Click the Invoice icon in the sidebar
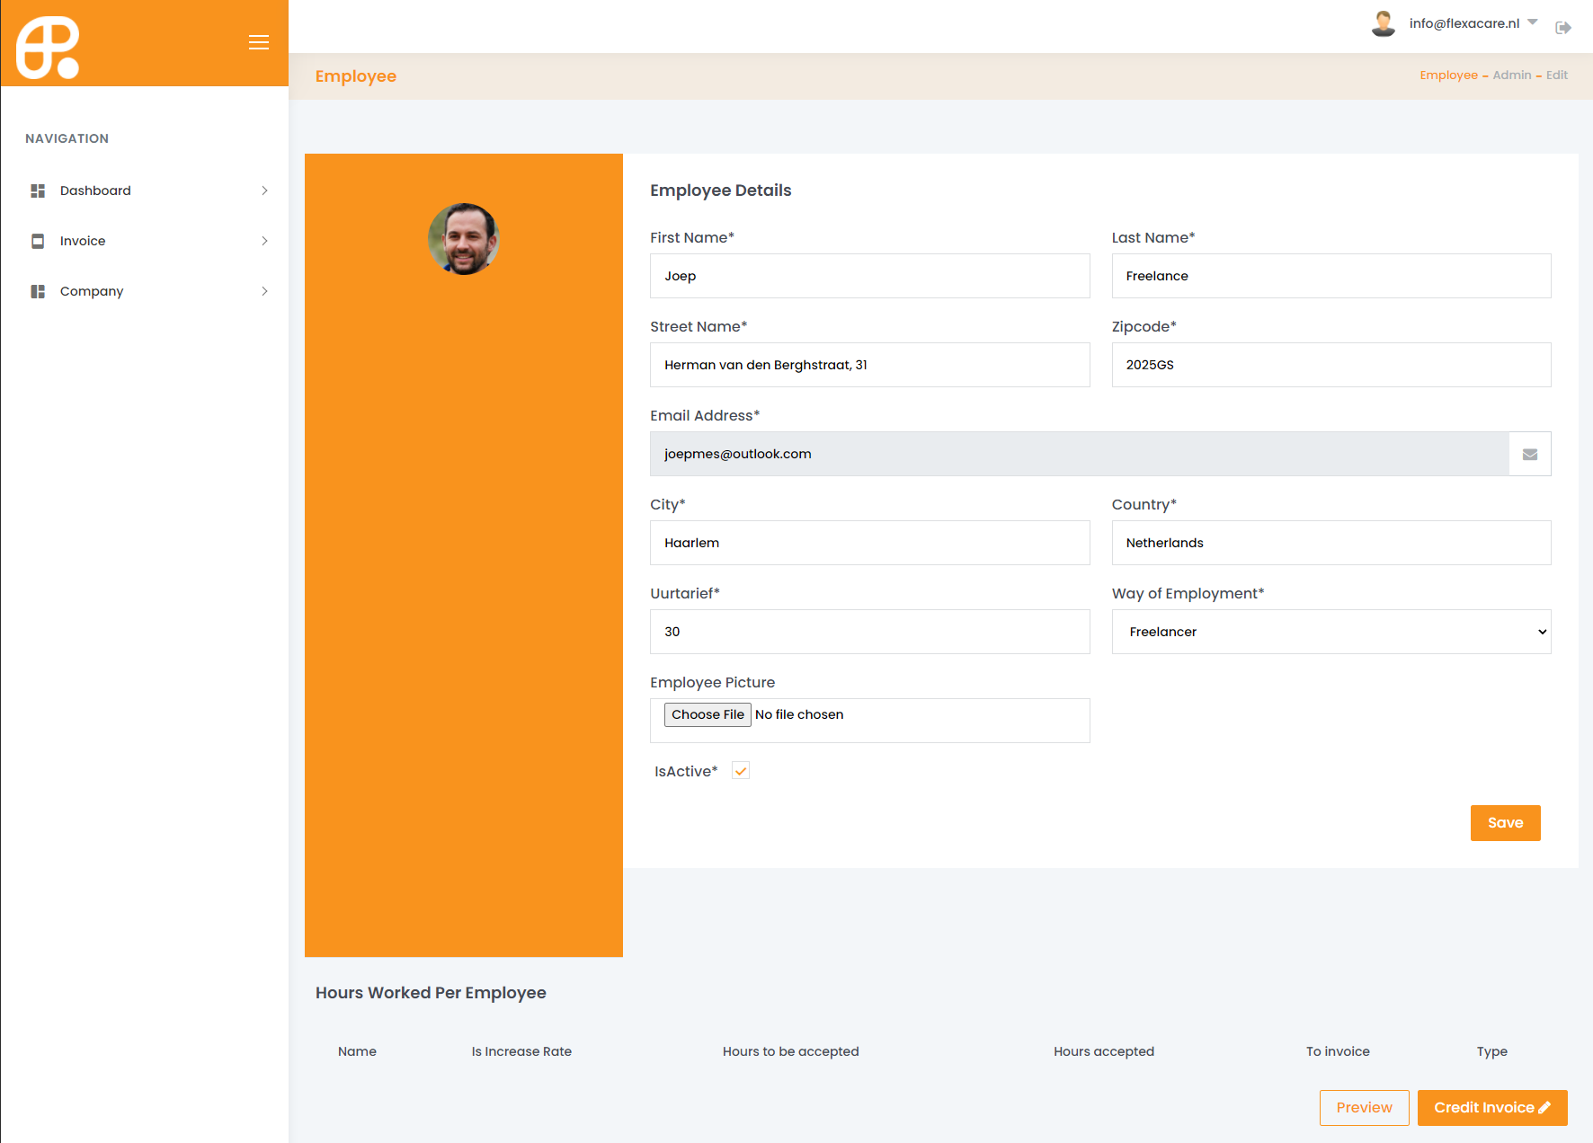This screenshot has width=1593, height=1143. (x=38, y=241)
